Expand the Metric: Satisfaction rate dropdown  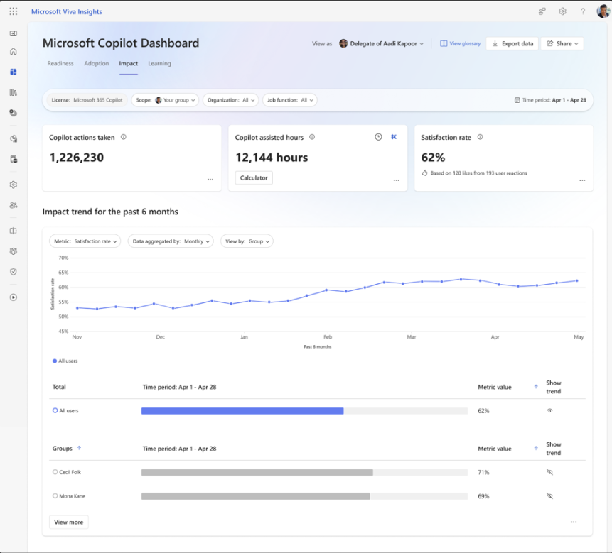point(85,241)
